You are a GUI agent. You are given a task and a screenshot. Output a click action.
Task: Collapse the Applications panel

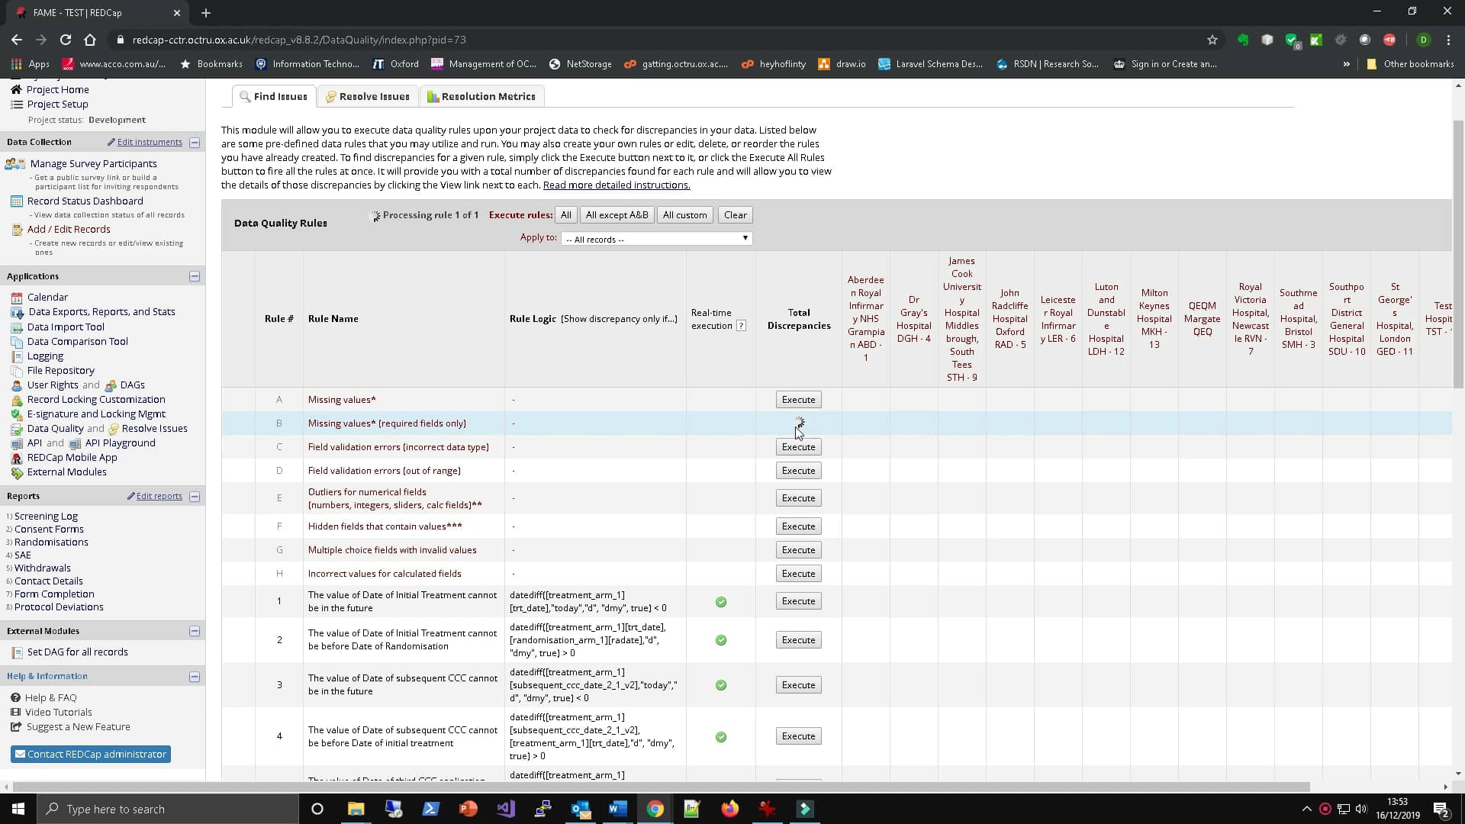[x=195, y=276]
